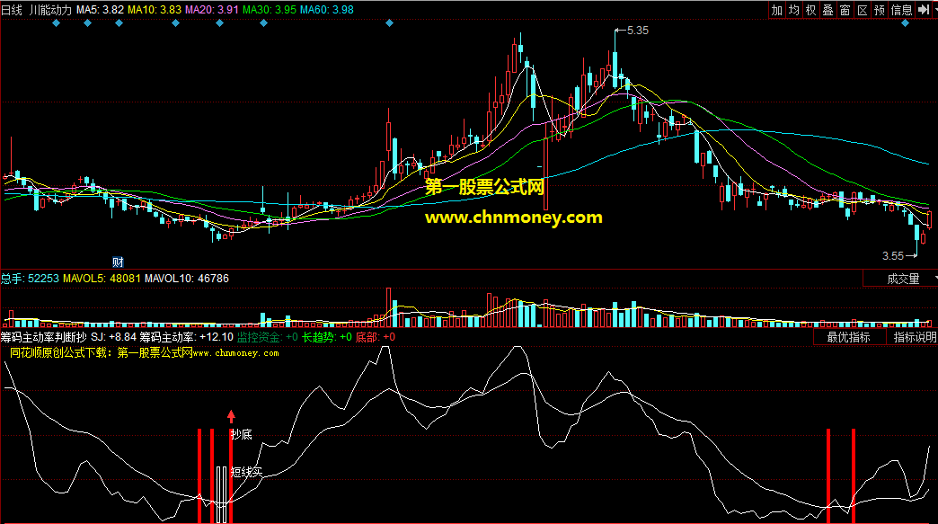Click the MA20: 3.91 value
This screenshot has width=938, height=524.
click(212, 10)
